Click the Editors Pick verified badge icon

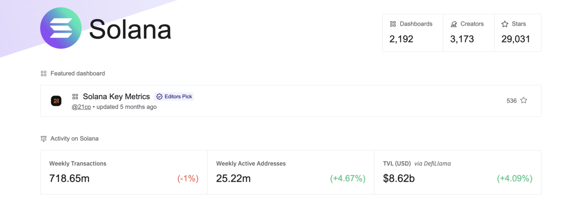pos(159,96)
